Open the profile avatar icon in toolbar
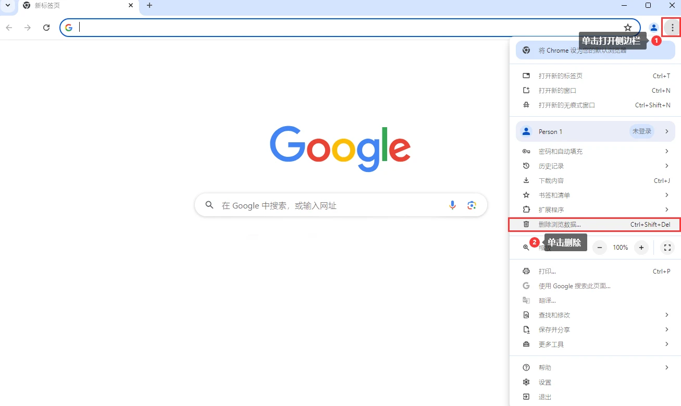The image size is (681, 406). pos(653,28)
